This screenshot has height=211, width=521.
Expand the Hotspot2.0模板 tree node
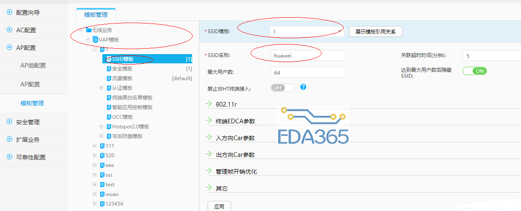click(102, 126)
